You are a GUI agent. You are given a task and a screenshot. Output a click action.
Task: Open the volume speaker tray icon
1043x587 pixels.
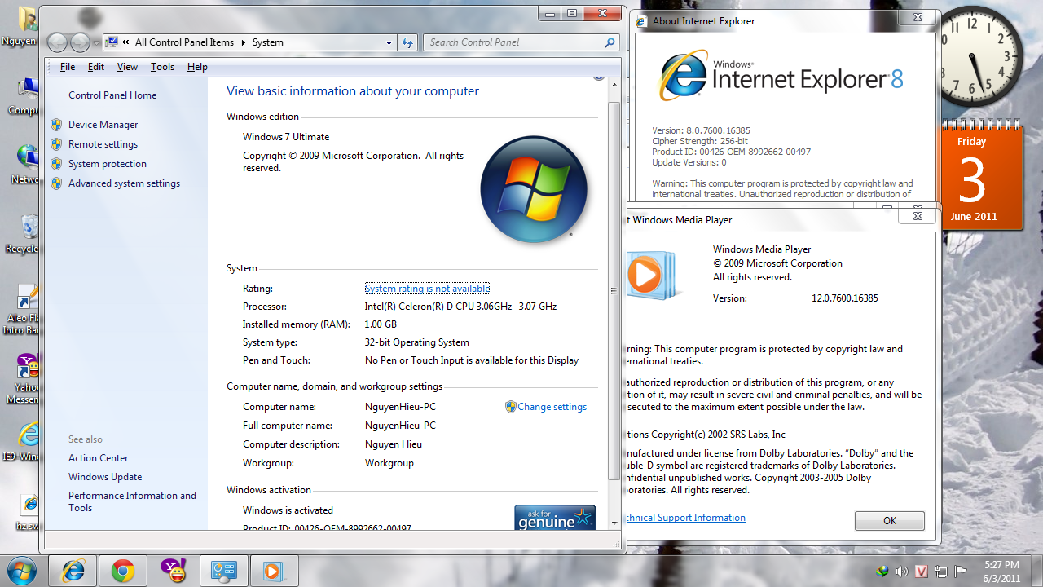(x=901, y=572)
